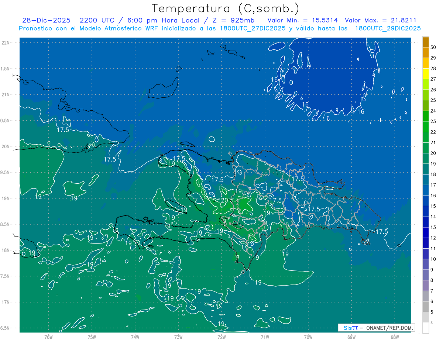The image size is (443, 342).
Task: Pick the gray swatch between 5 and 6
Action: tap(426, 307)
